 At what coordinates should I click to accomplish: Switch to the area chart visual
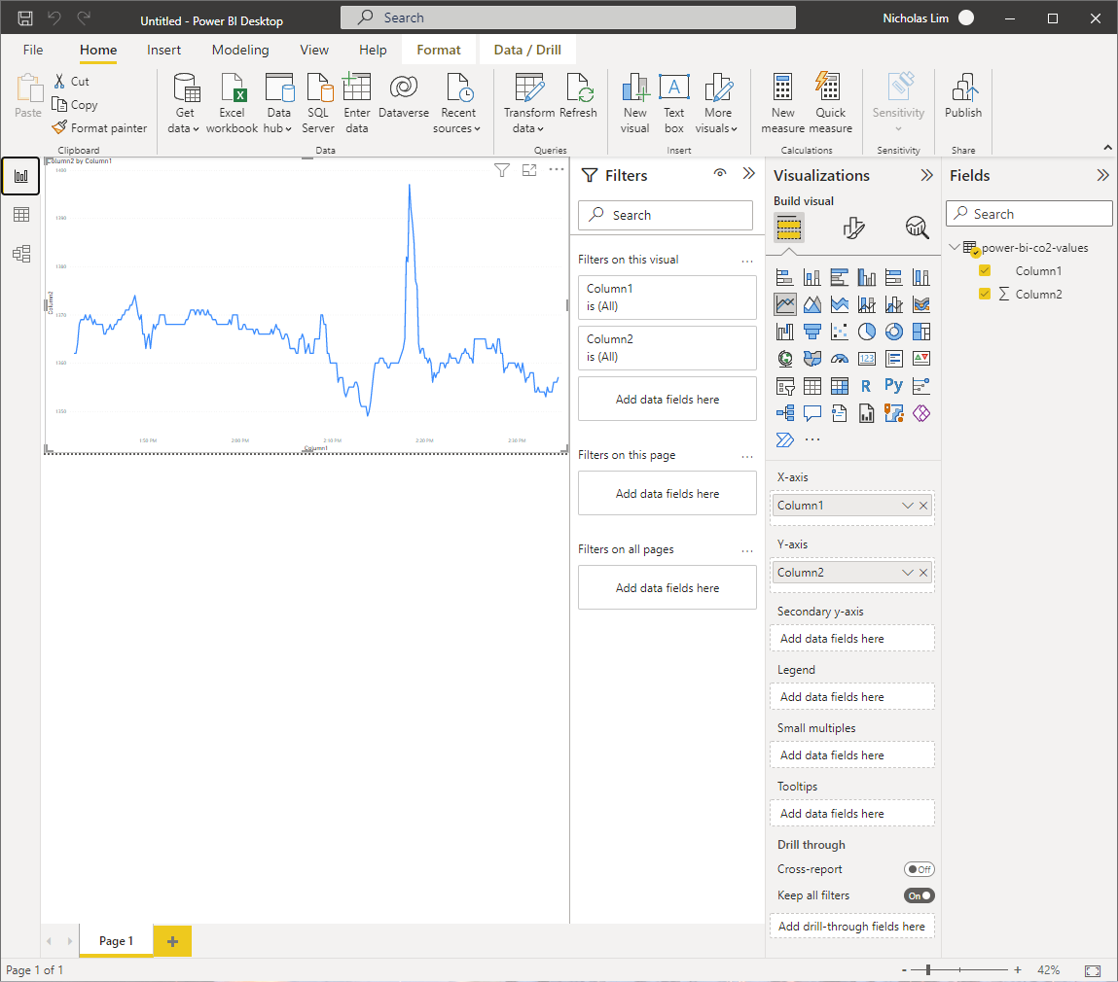coord(811,303)
